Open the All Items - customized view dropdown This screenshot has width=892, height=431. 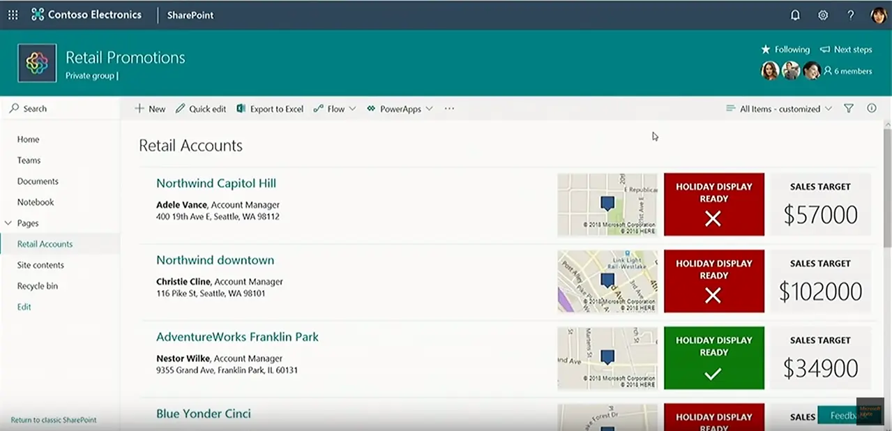point(779,109)
